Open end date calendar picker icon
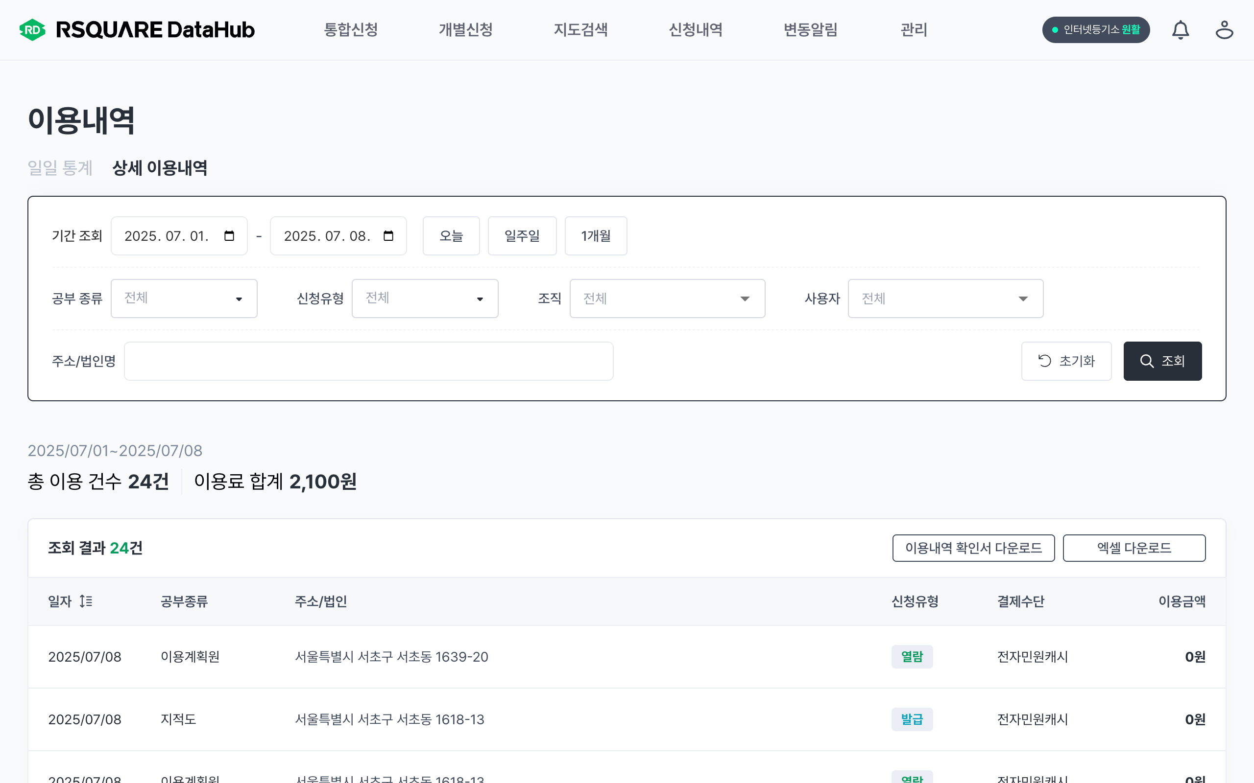 click(x=388, y=235)
